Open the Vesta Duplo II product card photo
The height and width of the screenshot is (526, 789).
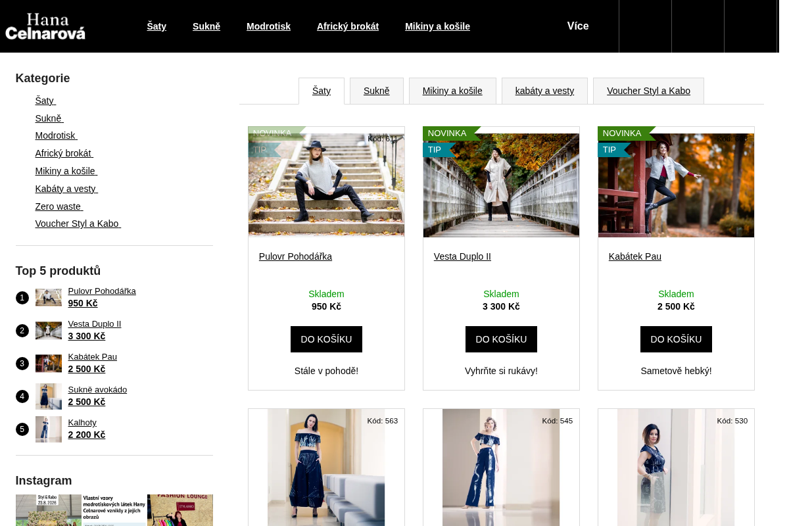click(501, 185)
